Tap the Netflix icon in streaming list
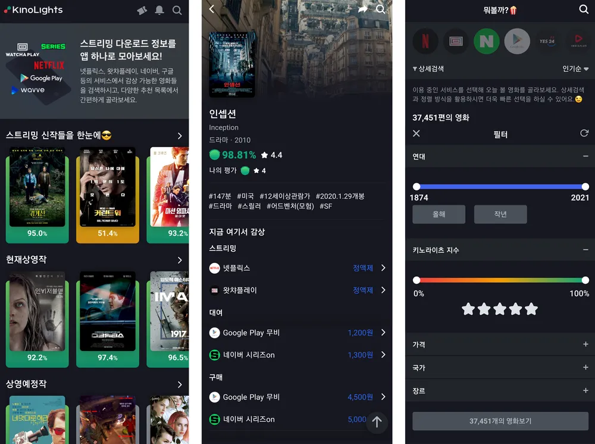This screenshot has height=444, width=595. [214, 268]
